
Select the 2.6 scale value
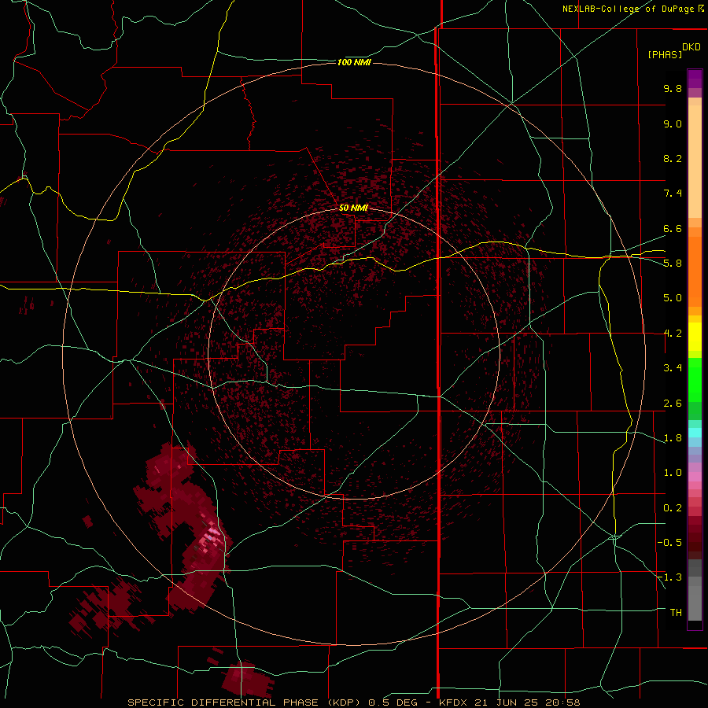click(x=673, y=404)
